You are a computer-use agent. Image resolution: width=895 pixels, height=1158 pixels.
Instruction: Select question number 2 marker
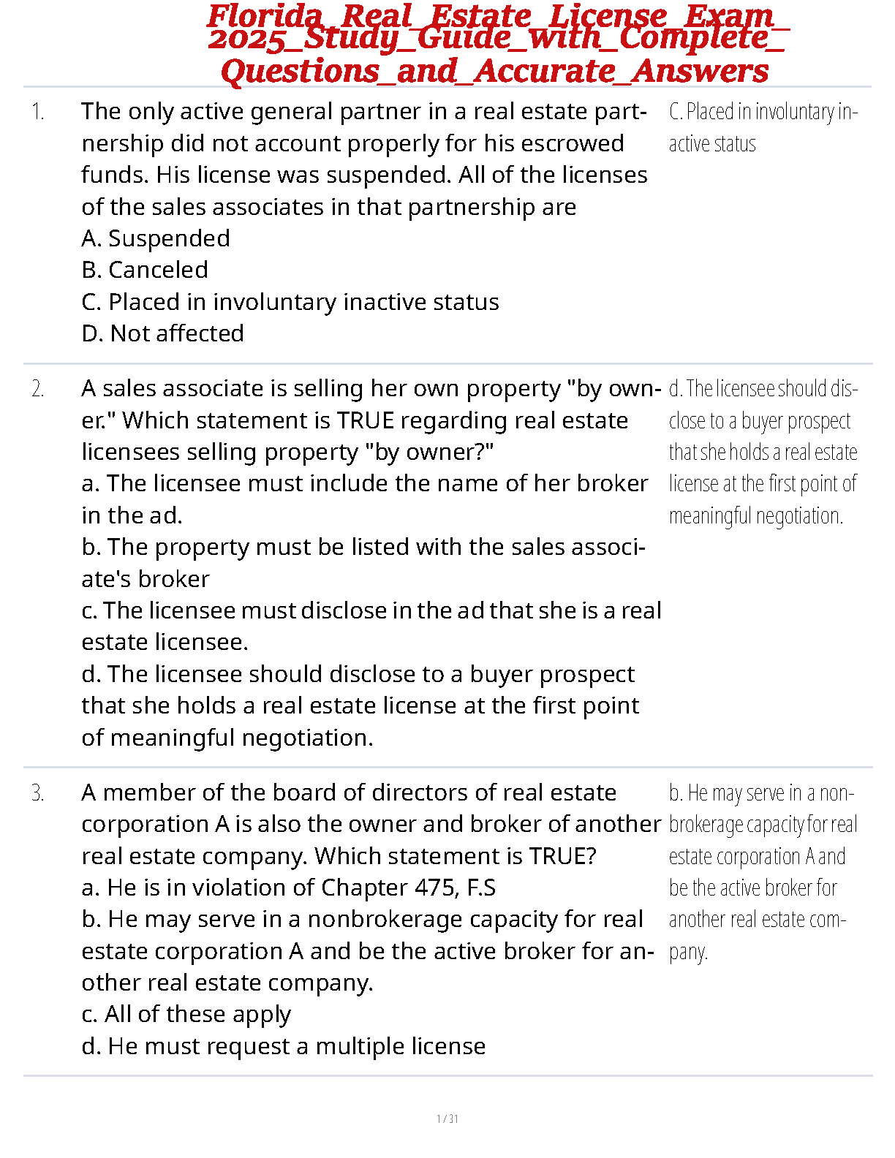point(38,390)
